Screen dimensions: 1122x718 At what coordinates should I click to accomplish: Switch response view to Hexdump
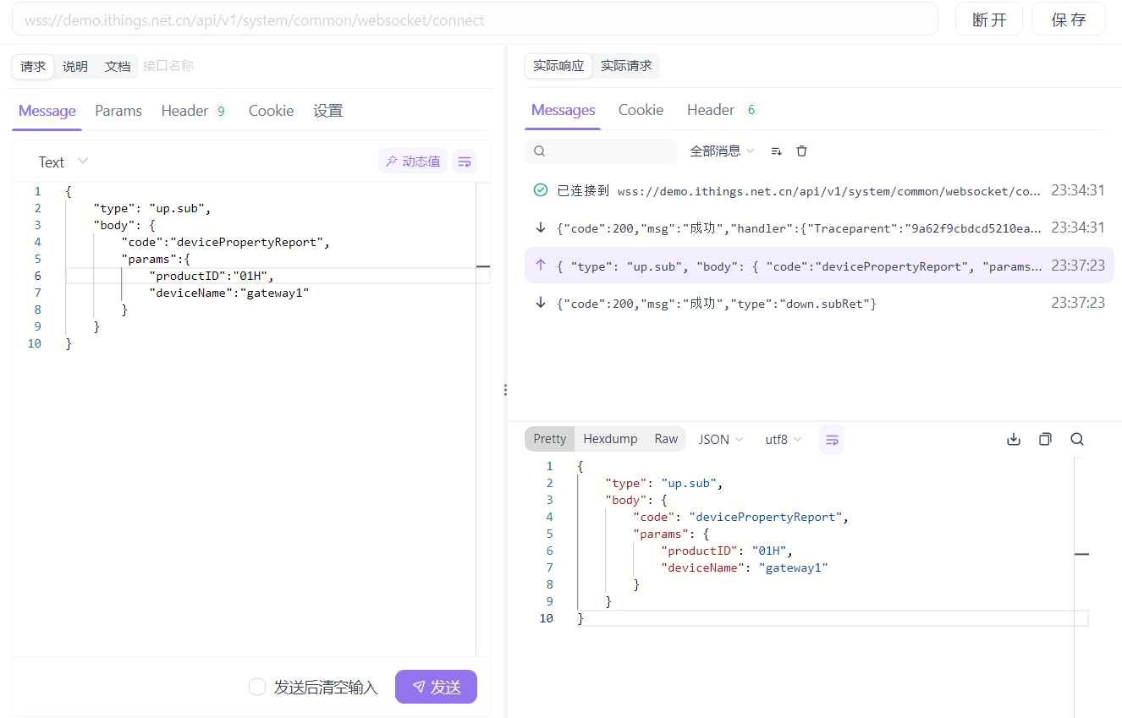point(610,439)
